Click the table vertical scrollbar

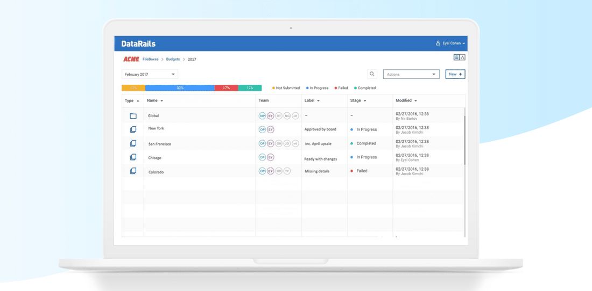465,139
